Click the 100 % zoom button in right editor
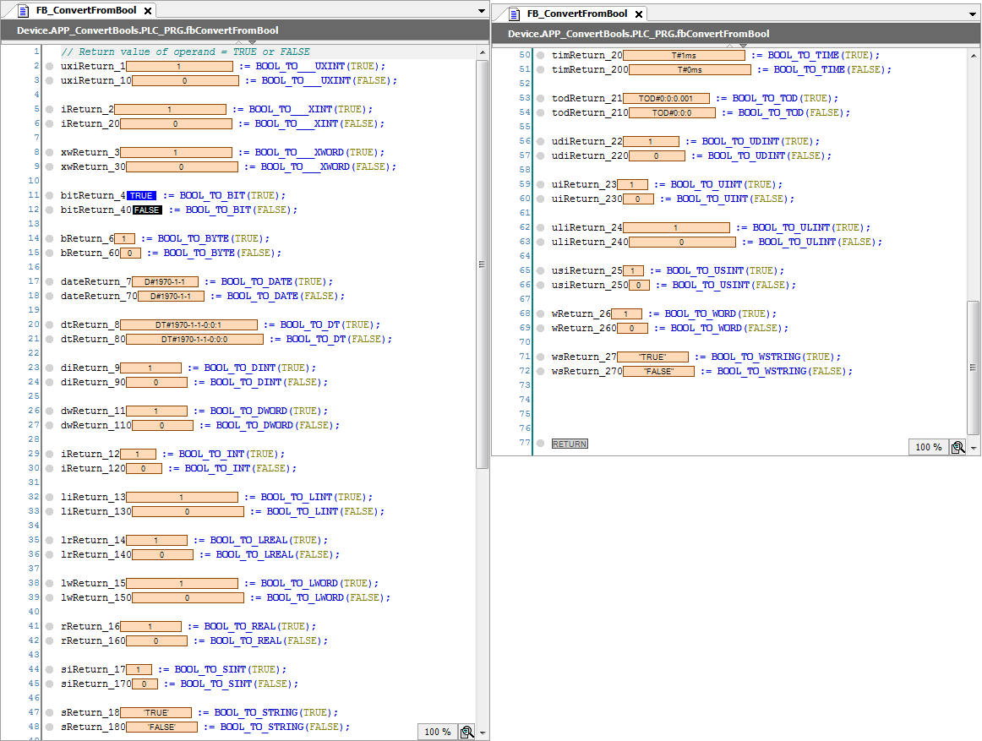This screenshot has width=982, height=741. pyautogui.click(x=928, y=447)
